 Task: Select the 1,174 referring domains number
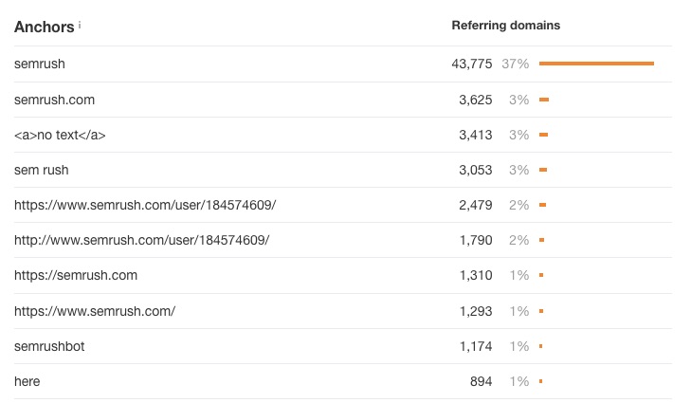[x=476, y=346]
